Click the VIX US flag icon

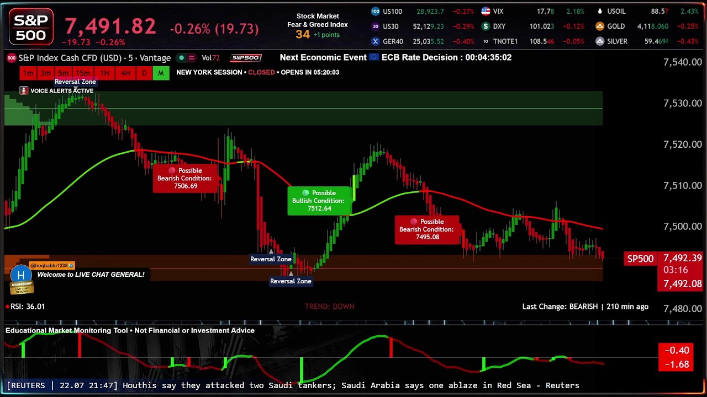click(x=486, y=11)
